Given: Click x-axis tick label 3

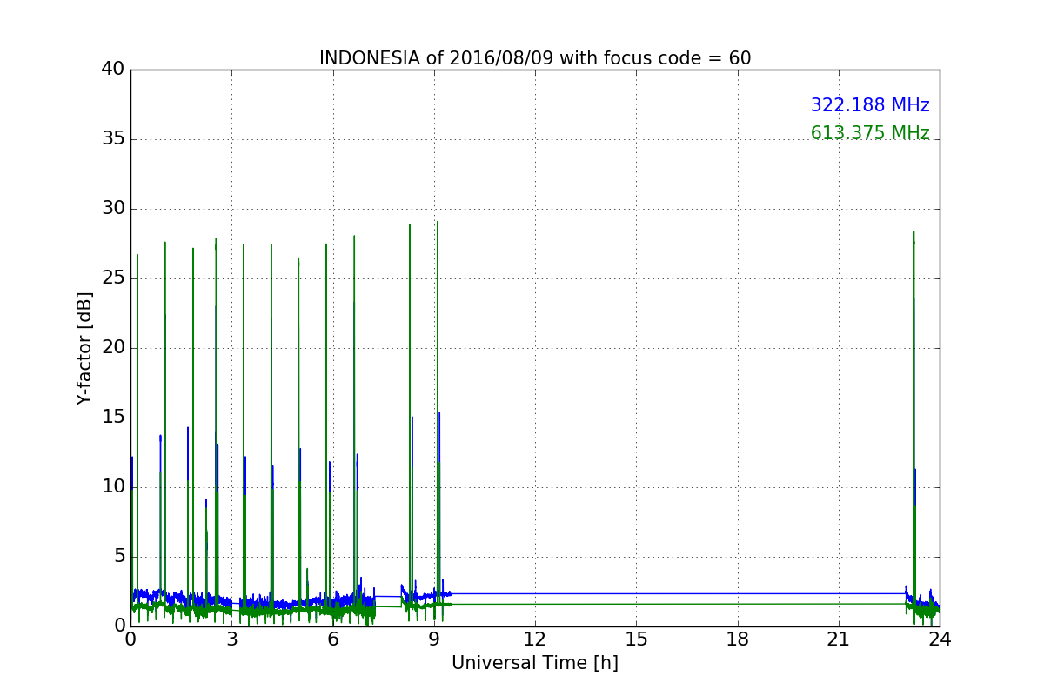Looking at the screenshot, I should pyautogui.click(x=231, y=639).
